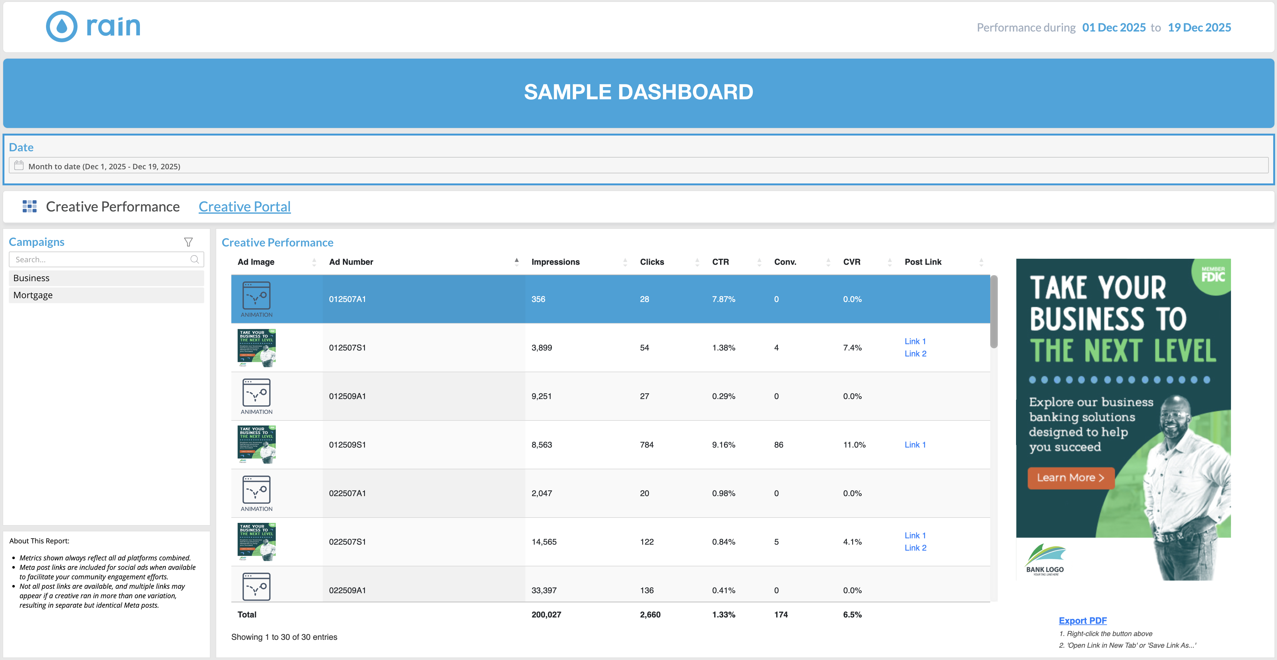Screen dimensions: 1277x660
Task: Click the calendar icon in Date field
Action: pyautogui.click(x=19, y=165)
